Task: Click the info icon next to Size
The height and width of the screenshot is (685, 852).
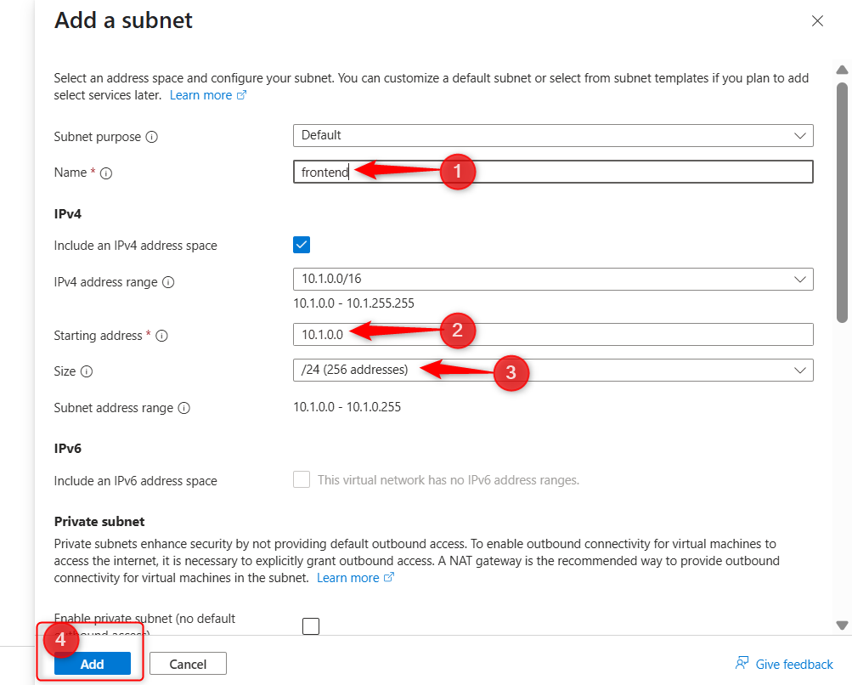Action: pyautogui.click(x=87, y=371)
